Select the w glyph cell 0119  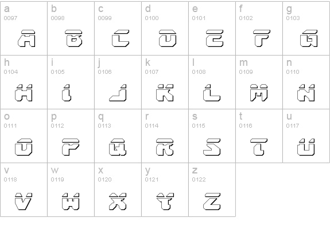click(x=71, y=189)
